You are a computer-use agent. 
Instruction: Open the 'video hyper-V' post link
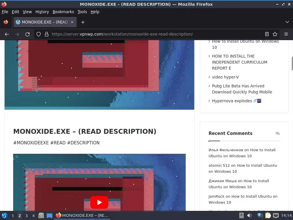coord(225,77)
